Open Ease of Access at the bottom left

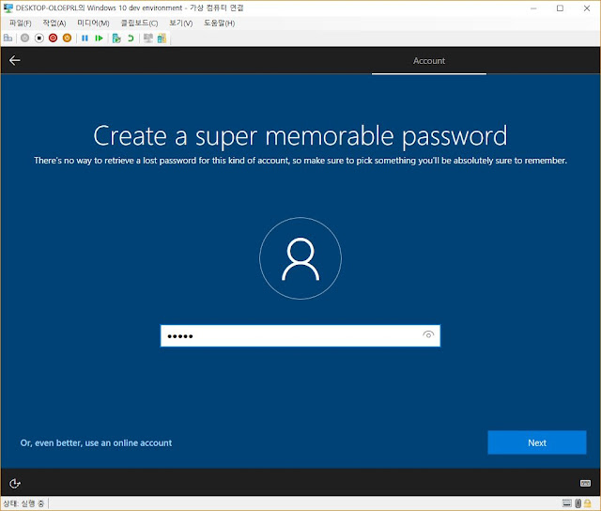coord(15,484)
